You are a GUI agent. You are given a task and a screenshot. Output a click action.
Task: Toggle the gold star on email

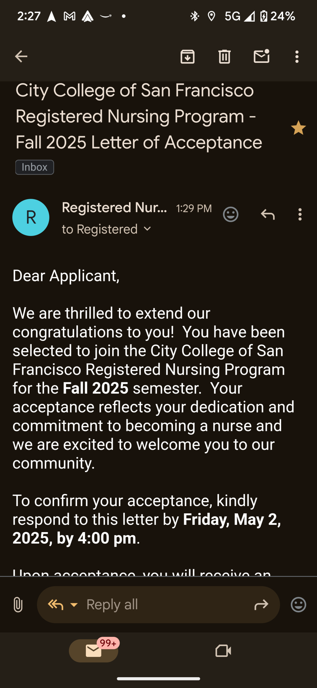coord(298,128)
